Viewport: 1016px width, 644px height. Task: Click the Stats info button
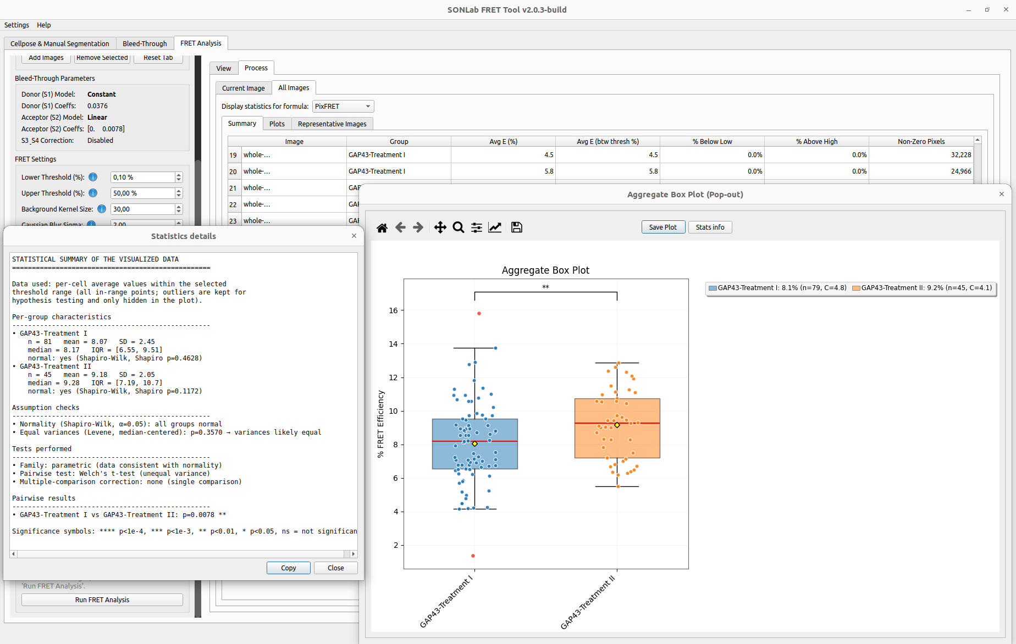[710, 227]
